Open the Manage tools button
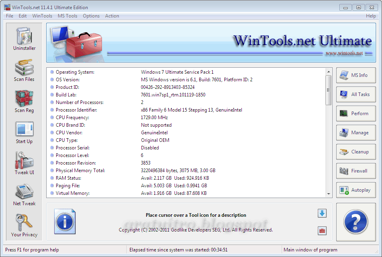The image size is (382, 257). click(x=356, y=133)
